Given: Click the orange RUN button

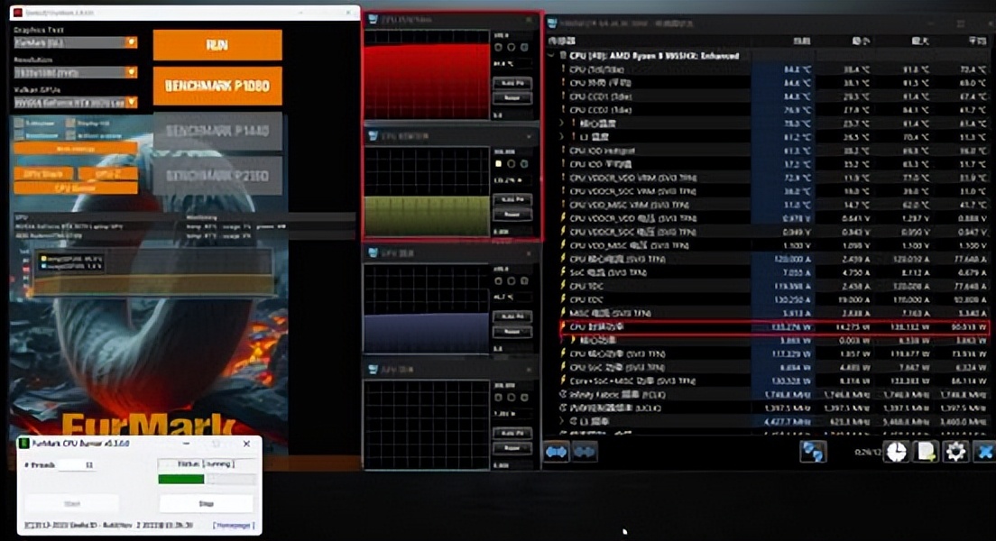Looking at the screenshot, I should click(217, 45).
